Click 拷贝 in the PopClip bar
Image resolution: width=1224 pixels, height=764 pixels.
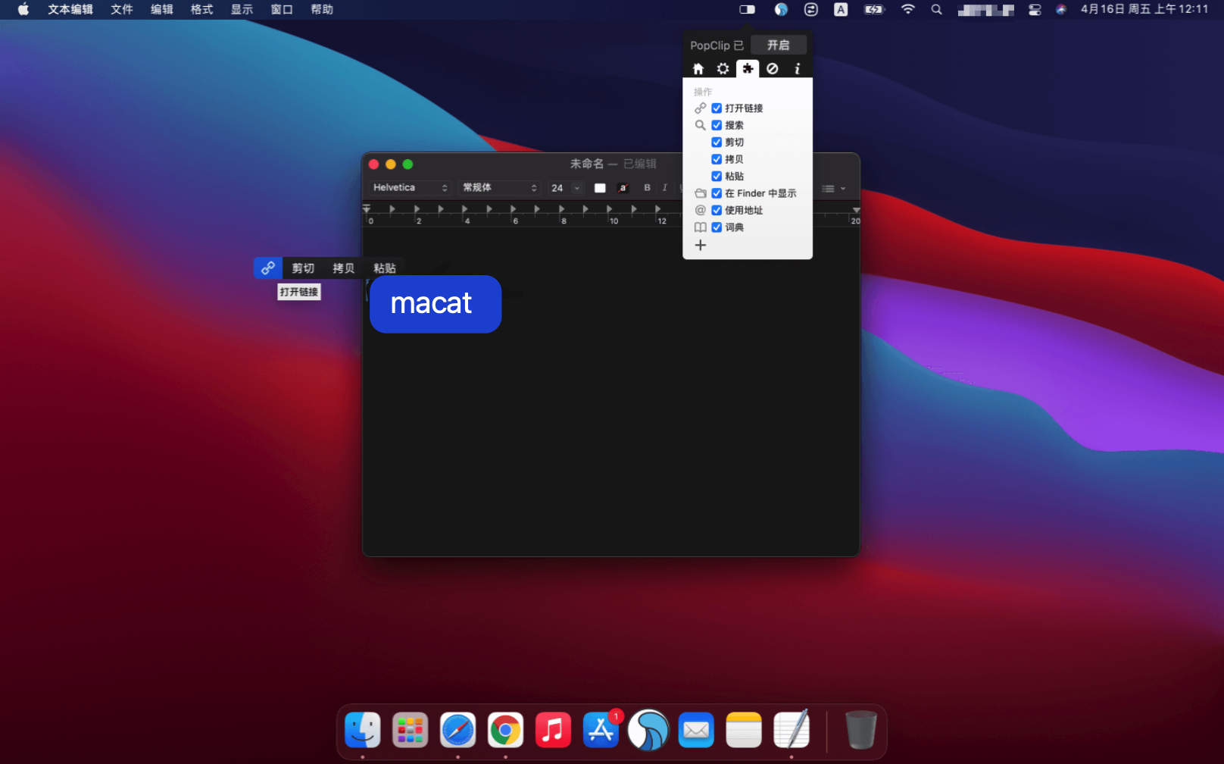[x=343, y=268]
